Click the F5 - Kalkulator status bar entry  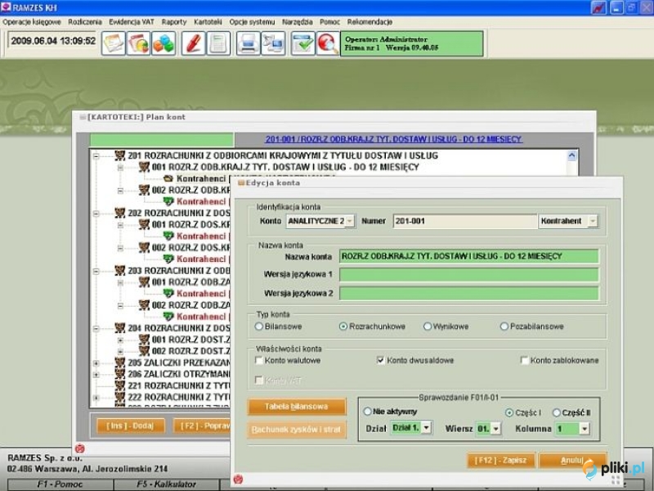coord(167,484)
